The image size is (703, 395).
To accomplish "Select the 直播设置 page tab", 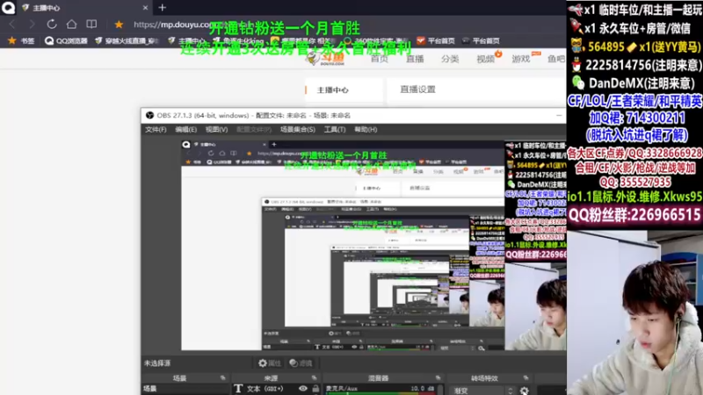I will coord(418,90).
